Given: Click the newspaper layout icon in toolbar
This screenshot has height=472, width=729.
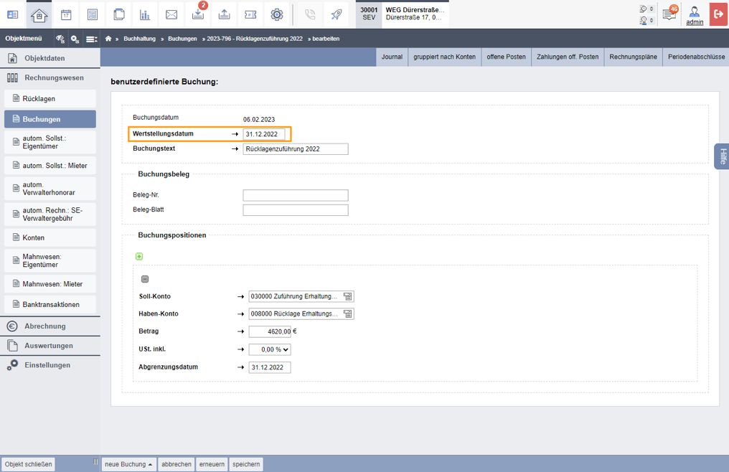Looking at the screenshot, I should coord(93,15).
